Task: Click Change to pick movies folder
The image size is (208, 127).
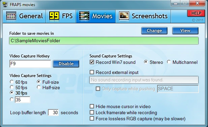Action: tap(154, 31)
